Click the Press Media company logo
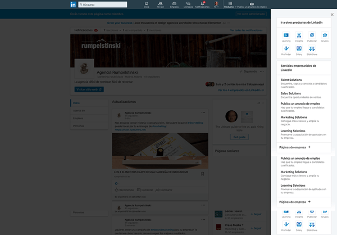The width and height of the screenshot is (337, 235). tap(218, 227)
